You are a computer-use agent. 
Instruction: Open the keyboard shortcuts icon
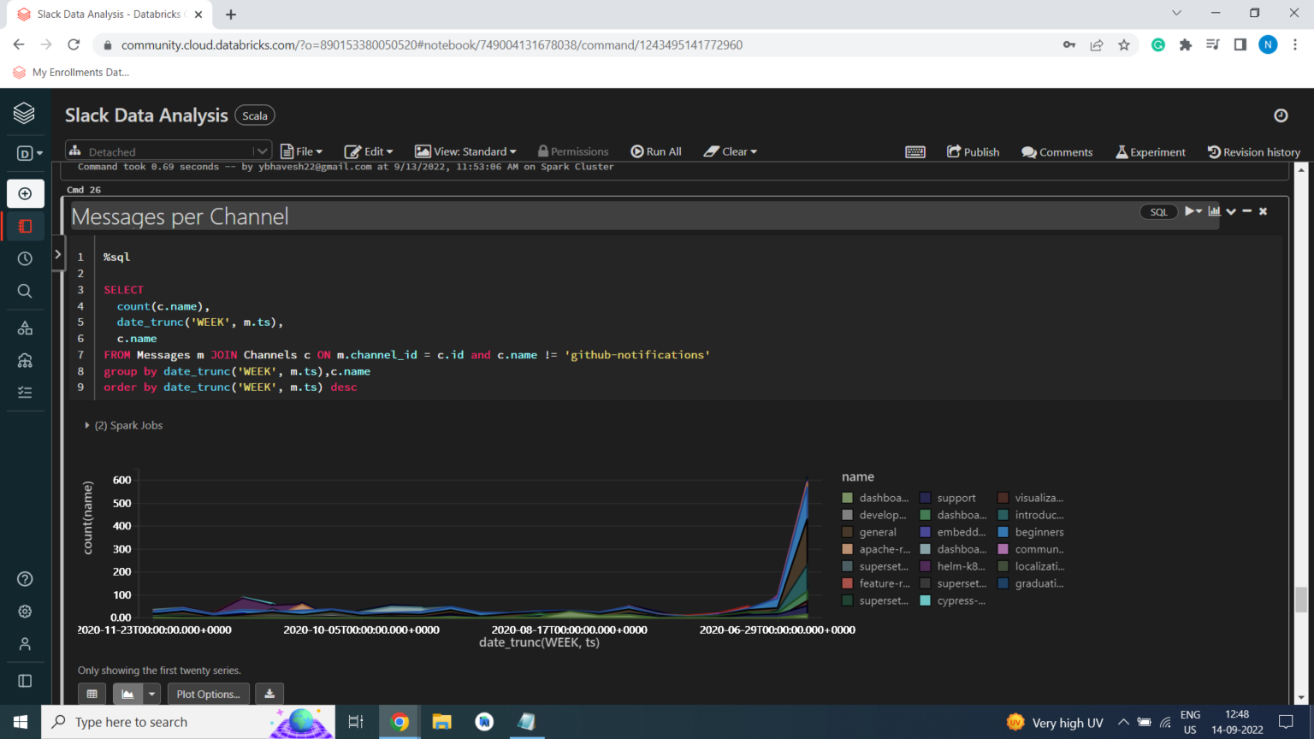tap(914, 152)
